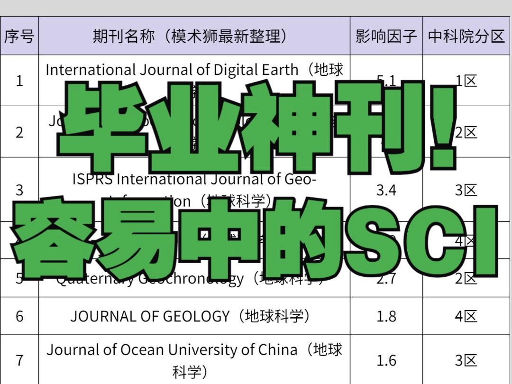
Task: Click the 4区 cell in row 6
Action: (x=466, y=316)
